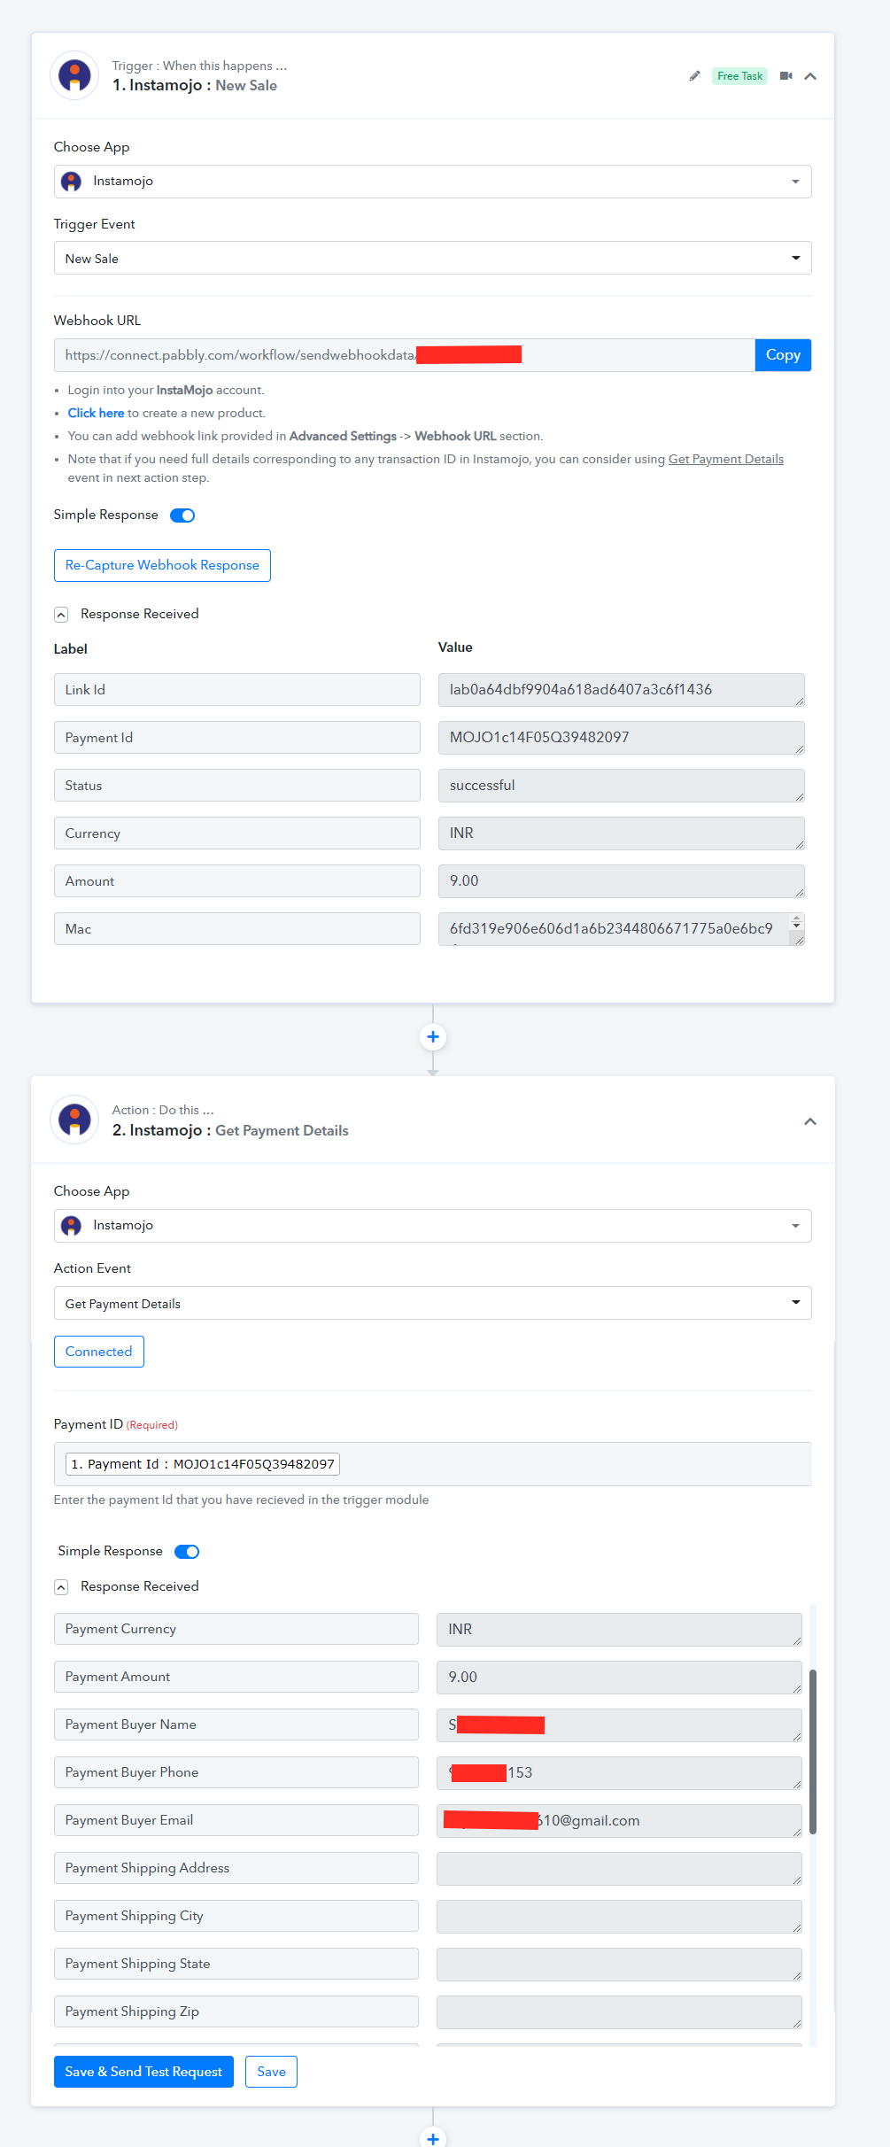Screen dimensions: 890x2147
Task: Add a step using the plus between steps
Action: (433, 1037)
